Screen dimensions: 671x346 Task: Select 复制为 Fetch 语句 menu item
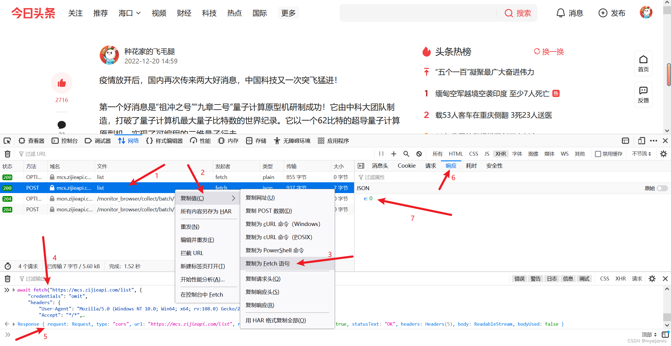[268, 264]
